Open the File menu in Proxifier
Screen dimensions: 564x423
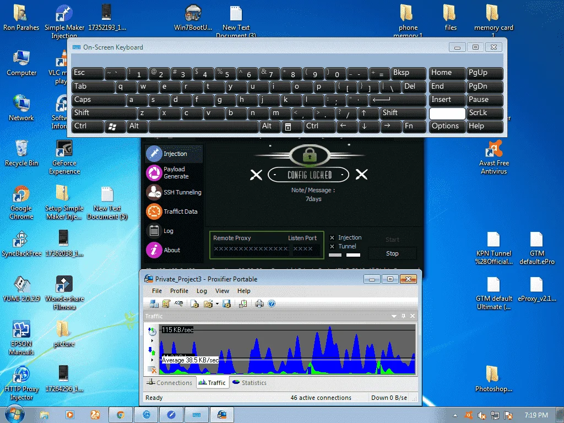(x=157, y=291)
